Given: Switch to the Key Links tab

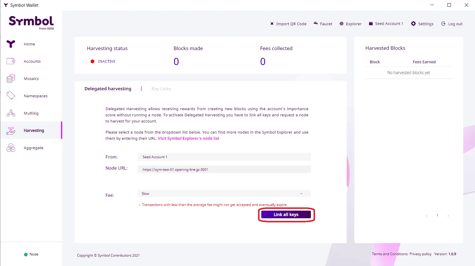Looking at the screenshot, I should [161, 89].
